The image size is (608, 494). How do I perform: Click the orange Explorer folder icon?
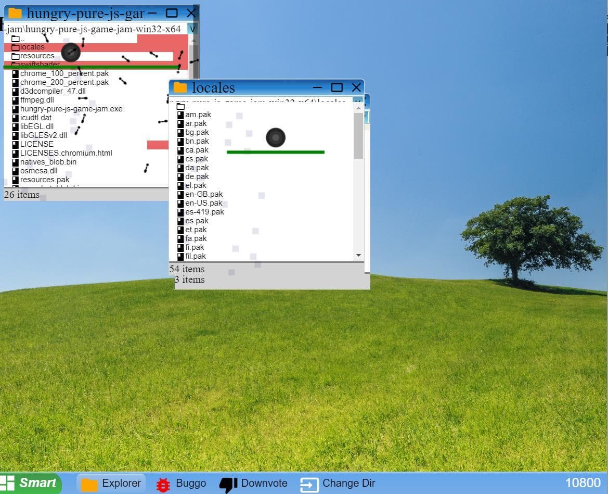coord(89,485)
